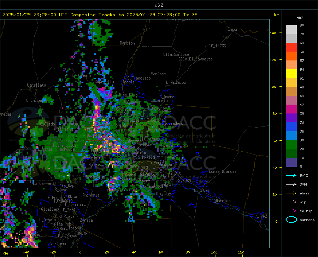Click the 'Divisadero' map label
This screenshot has height=257, width=318.
click(172, 123)
